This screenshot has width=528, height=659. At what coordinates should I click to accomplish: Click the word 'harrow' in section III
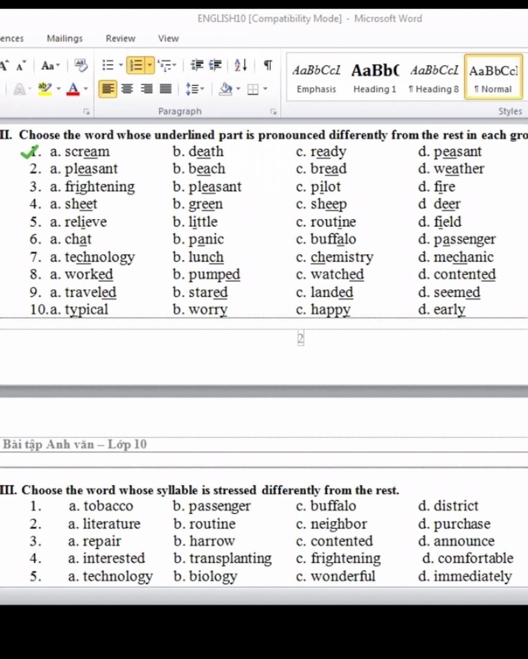point(212,541)
